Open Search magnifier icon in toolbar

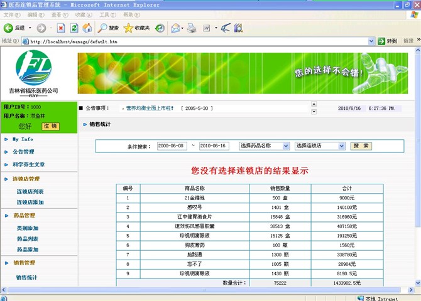click(102, 28)
